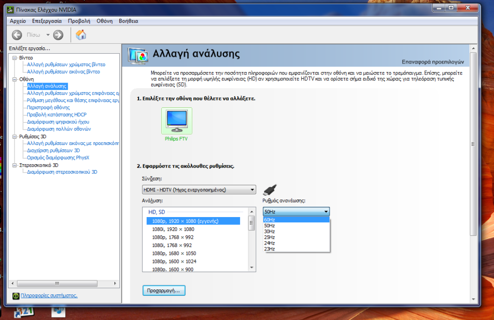Click the HD, SD group header

point(156,212)
